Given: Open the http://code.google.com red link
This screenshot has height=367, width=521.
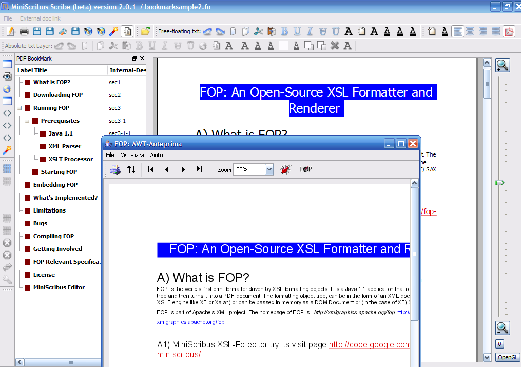Looking at the screenshot, I should (x=370, y=345).
